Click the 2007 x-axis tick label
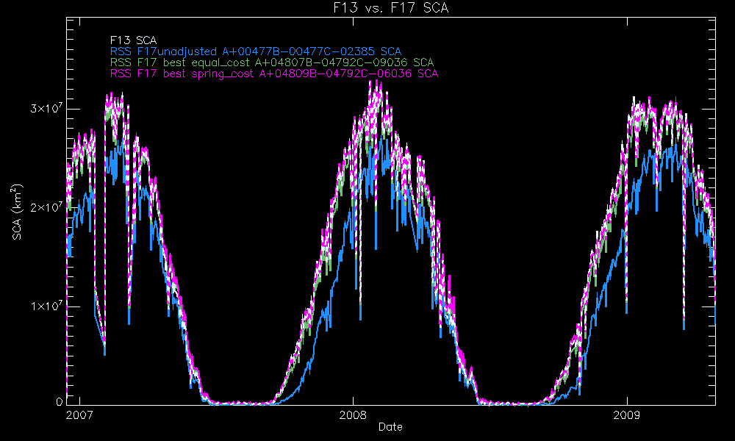The image size is (735, 441). (79, 415)
